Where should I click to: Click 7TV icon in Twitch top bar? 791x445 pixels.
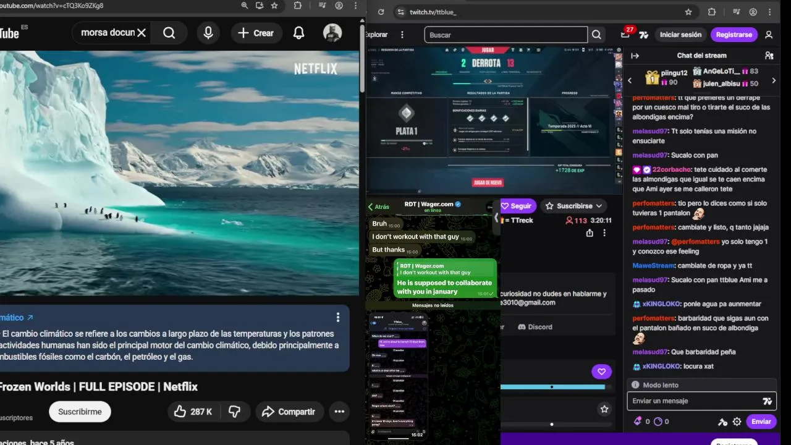[644, 35]
